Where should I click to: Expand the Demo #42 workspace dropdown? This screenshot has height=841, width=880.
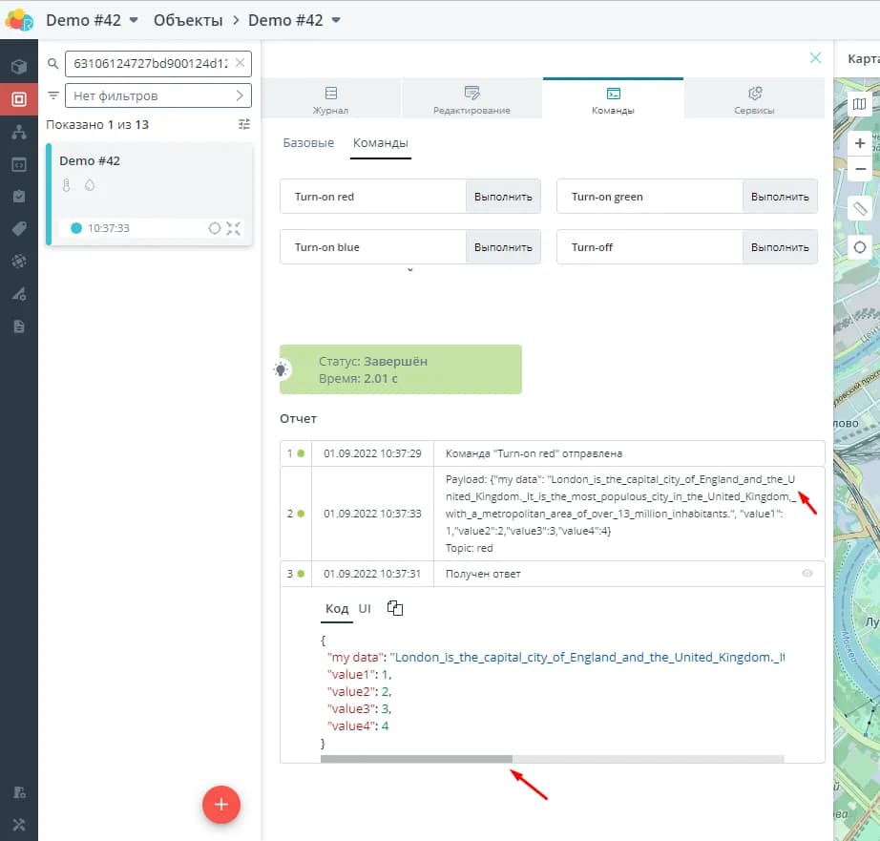click(x=134, y=20)
